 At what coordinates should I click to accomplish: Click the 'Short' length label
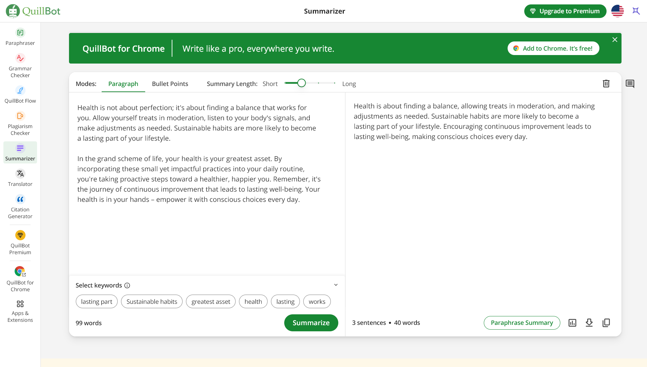[x=270, y=84]
